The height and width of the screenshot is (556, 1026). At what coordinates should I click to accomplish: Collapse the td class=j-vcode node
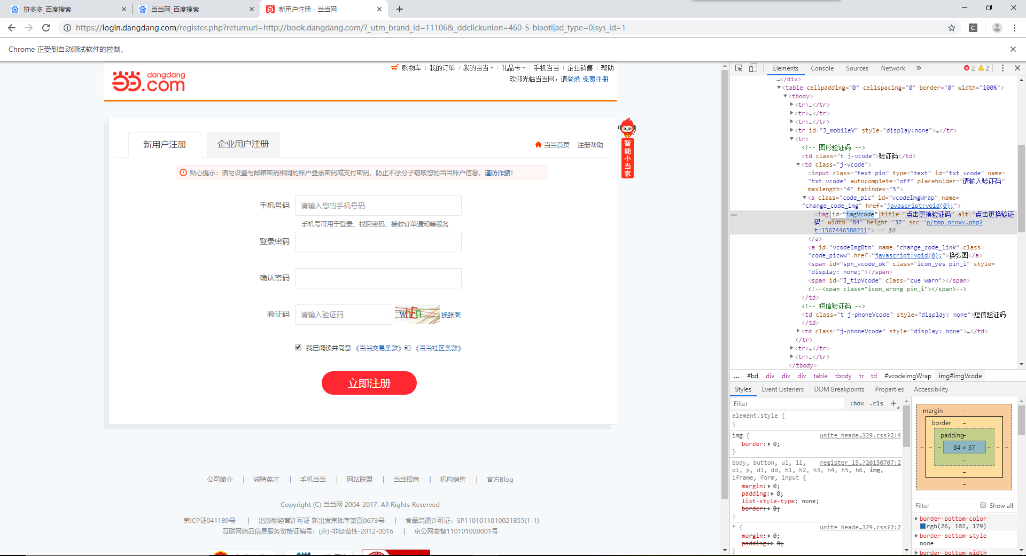coord(798,165)
